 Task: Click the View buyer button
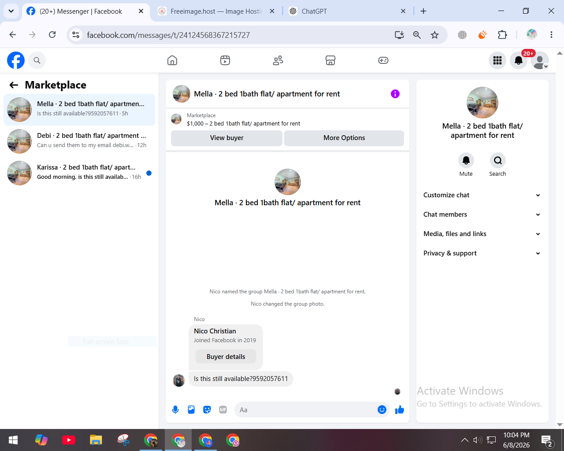point(226,138)
